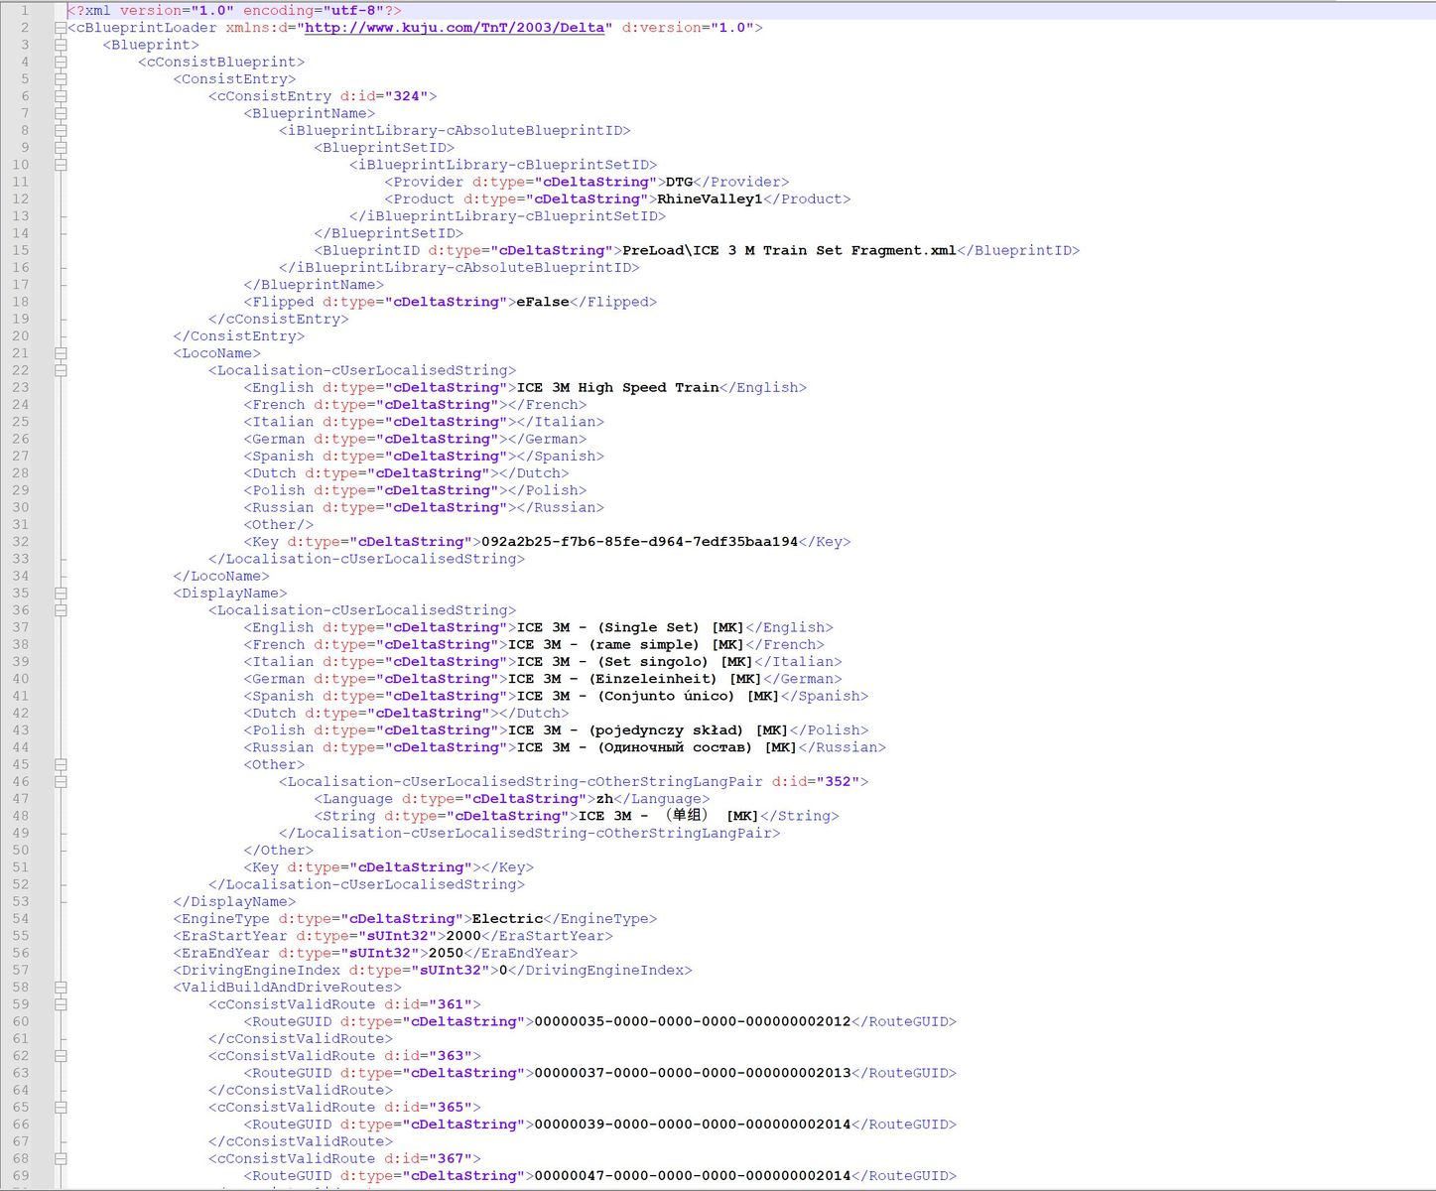Collapse the LocoName fold marker
Viewport: 1436px width, 1191px height.
61,353
